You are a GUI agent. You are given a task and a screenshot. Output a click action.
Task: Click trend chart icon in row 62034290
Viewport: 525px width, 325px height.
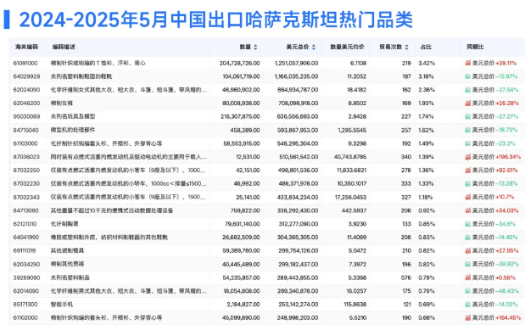[467, 264]
